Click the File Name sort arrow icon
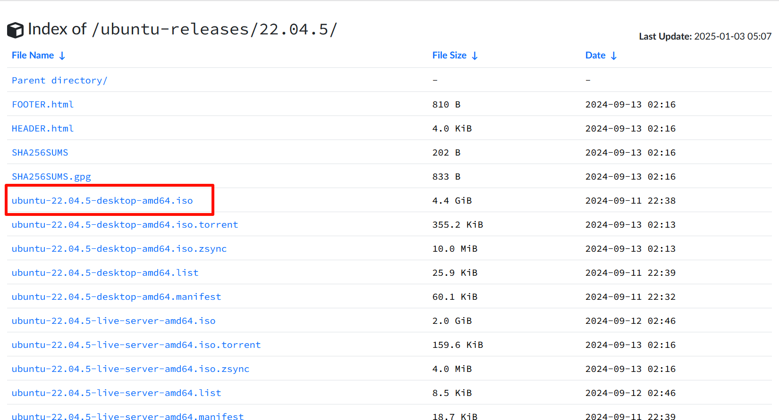 coord(62,56)
